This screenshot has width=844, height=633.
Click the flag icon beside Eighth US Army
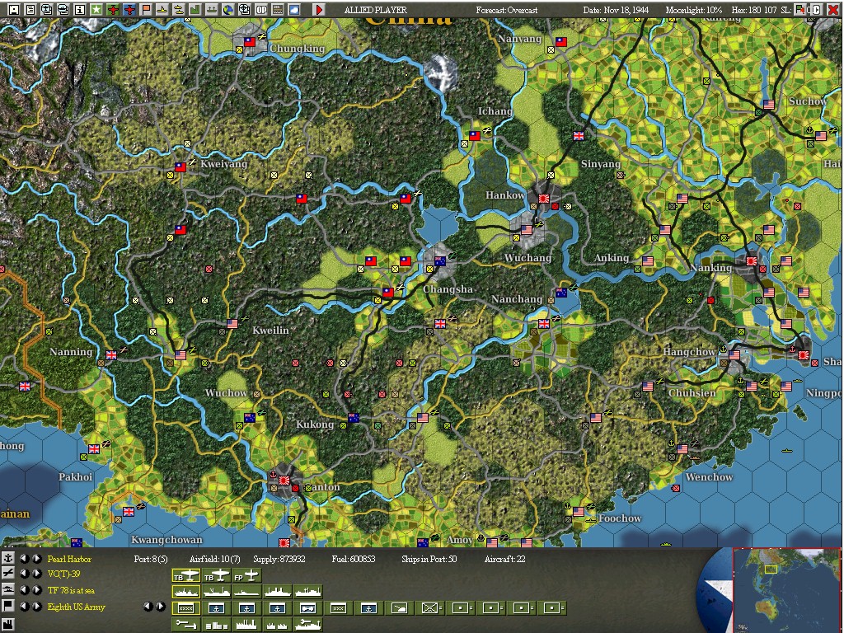[x=8, y=606]
